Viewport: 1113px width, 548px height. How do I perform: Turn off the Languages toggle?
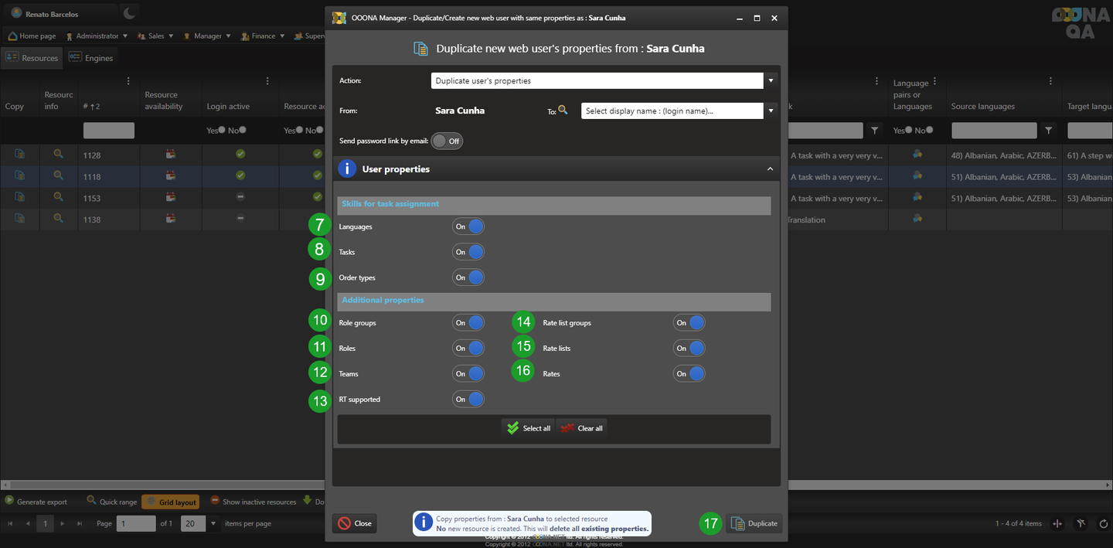(468, 226)
